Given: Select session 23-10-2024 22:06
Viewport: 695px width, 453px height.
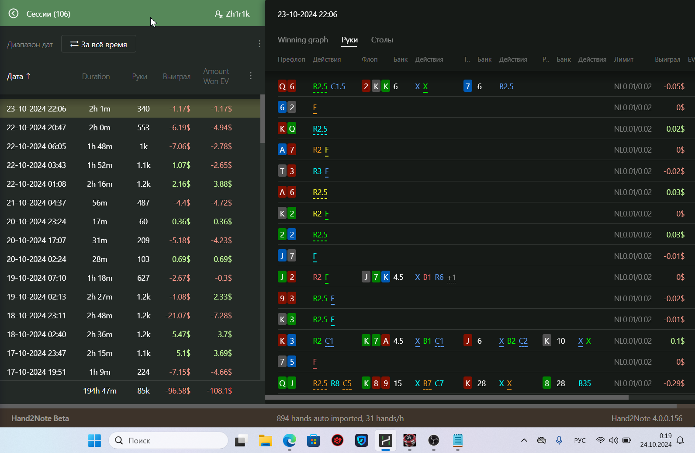Looking at the screenshot, I should 130,108.
